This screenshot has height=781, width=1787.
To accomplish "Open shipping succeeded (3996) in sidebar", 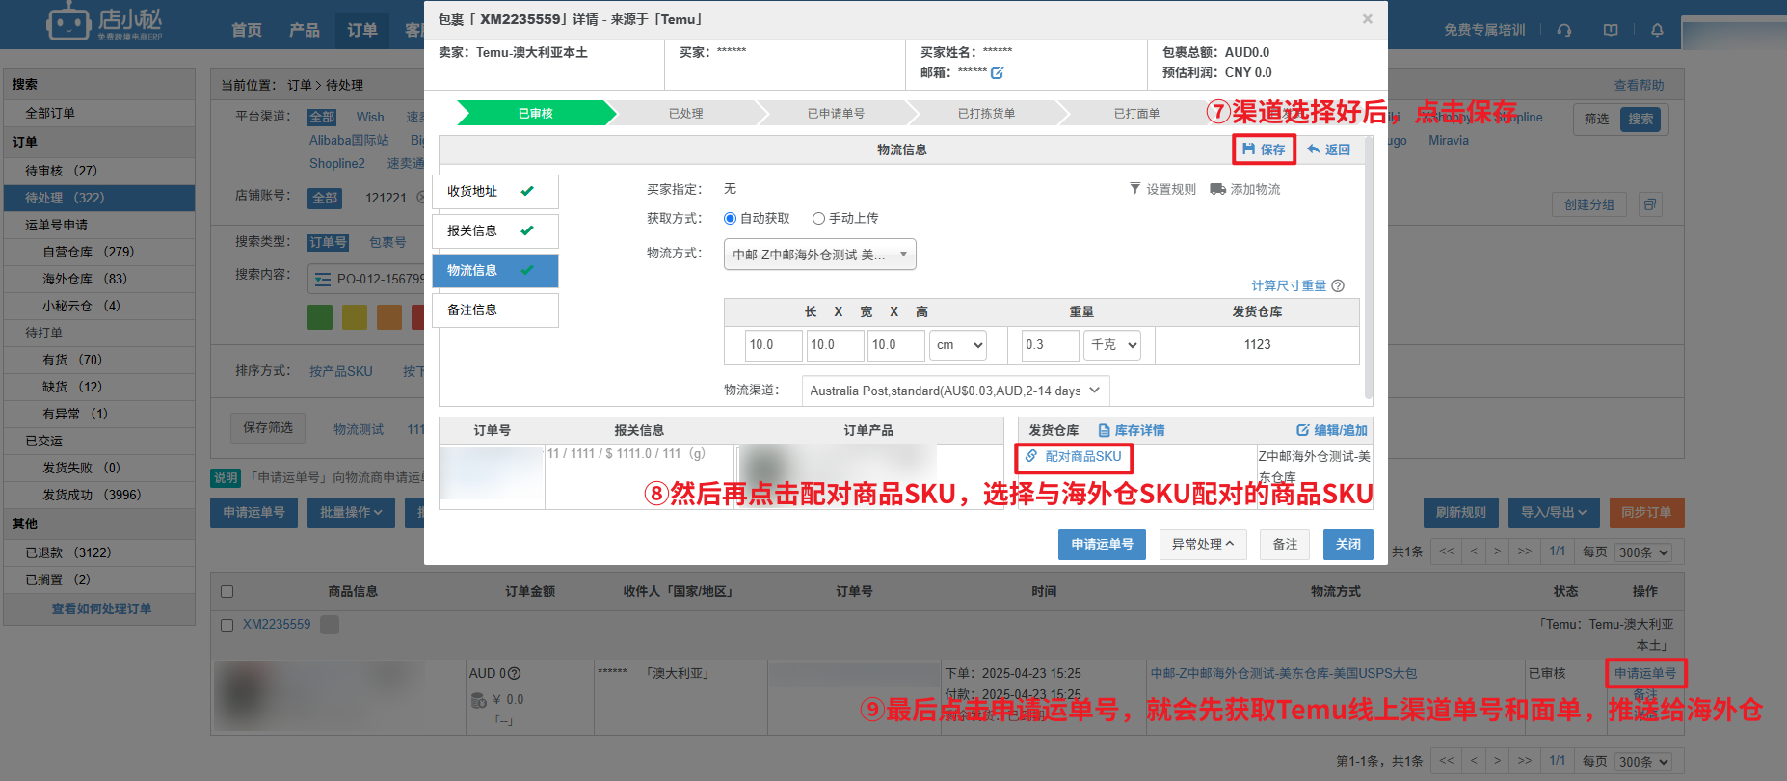I will pos(99,495).
